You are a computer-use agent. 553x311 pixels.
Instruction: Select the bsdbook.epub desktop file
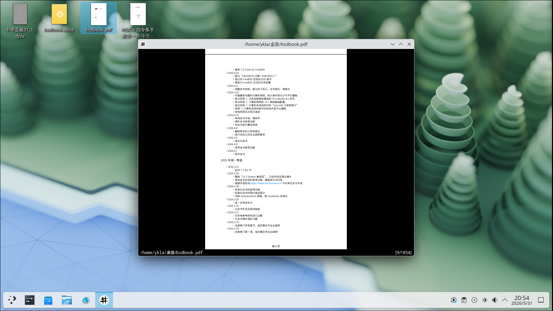pos(59,18)
